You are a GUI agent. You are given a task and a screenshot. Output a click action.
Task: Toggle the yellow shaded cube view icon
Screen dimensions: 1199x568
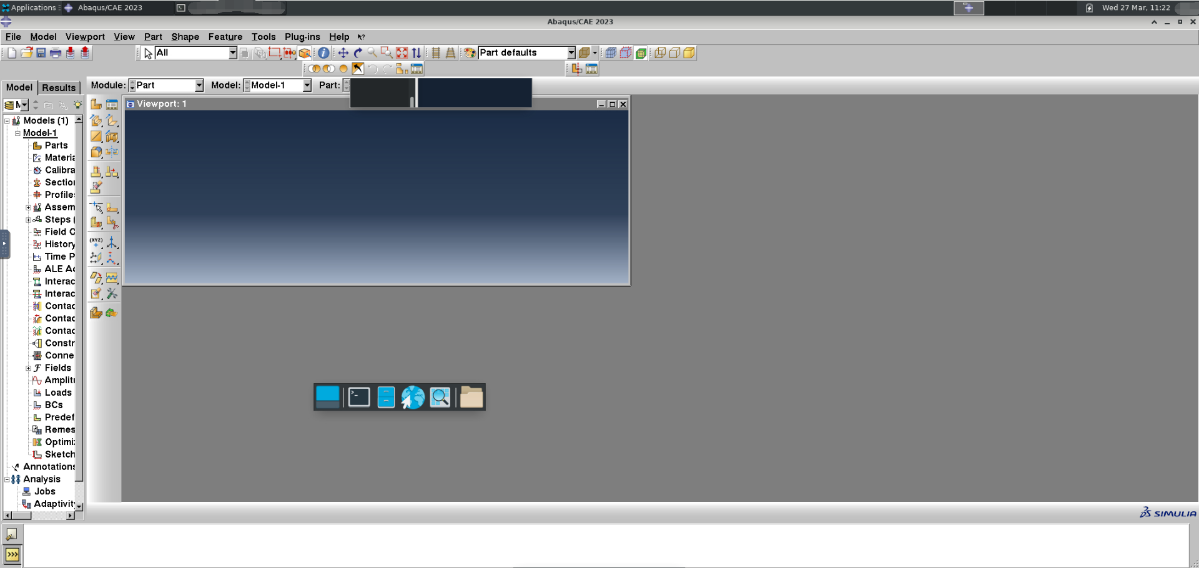tap(689, 53)
